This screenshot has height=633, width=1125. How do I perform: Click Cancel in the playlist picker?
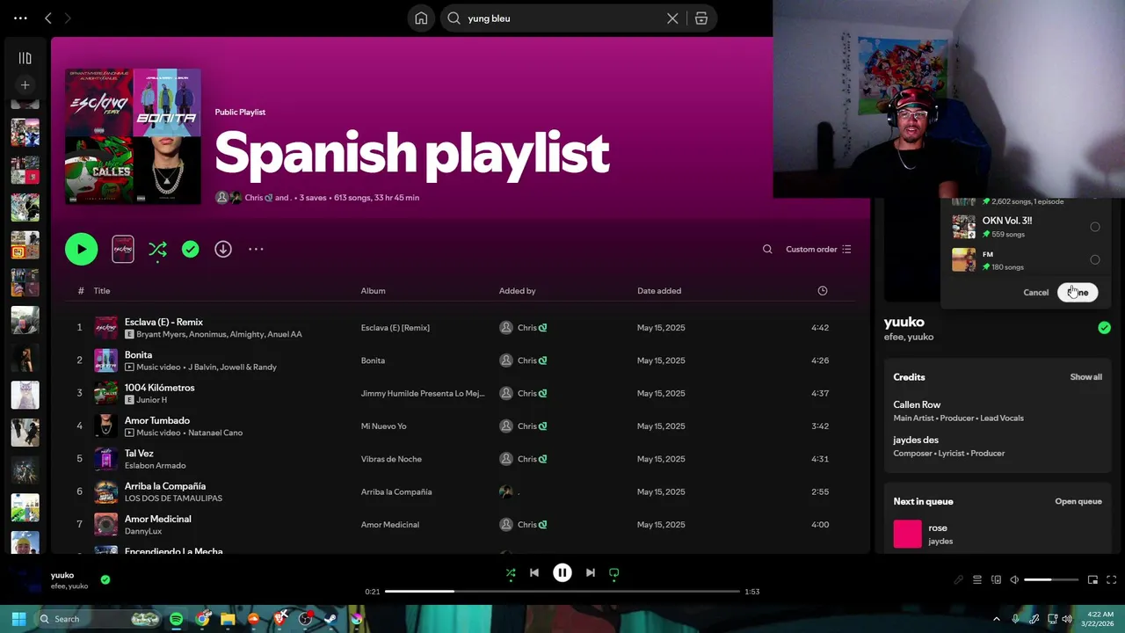(x=1035, y=293)
